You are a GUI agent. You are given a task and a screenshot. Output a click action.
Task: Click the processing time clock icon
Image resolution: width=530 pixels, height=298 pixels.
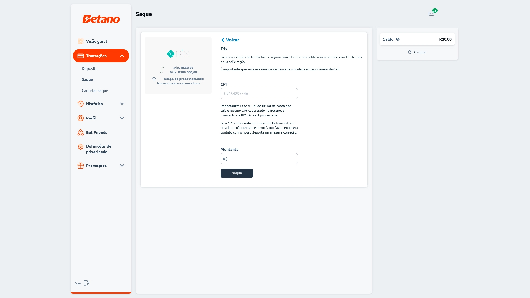(x=154, y=79)
